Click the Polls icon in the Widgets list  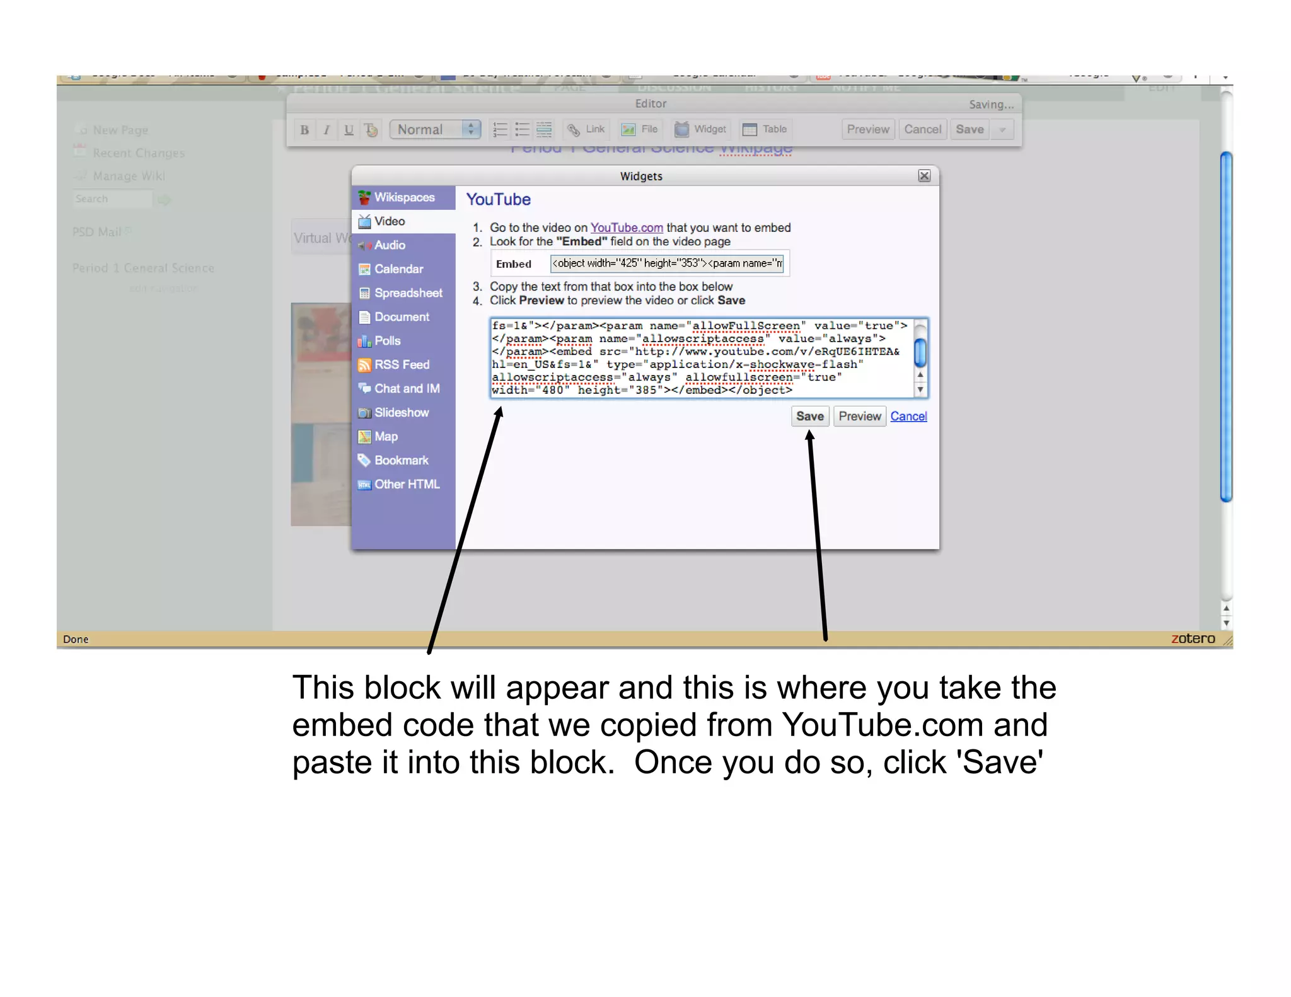pos(364,341)
